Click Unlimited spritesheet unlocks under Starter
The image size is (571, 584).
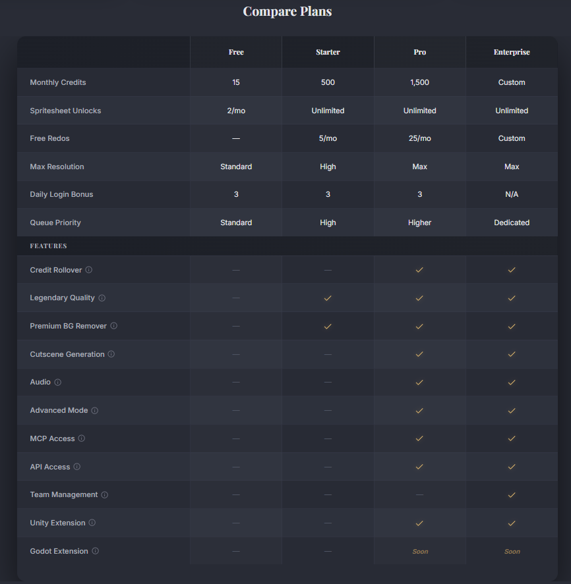click(328, 111)
